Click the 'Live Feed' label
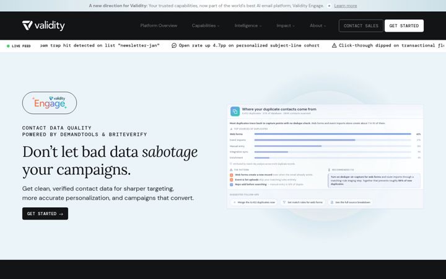 (x=21, y=46)
